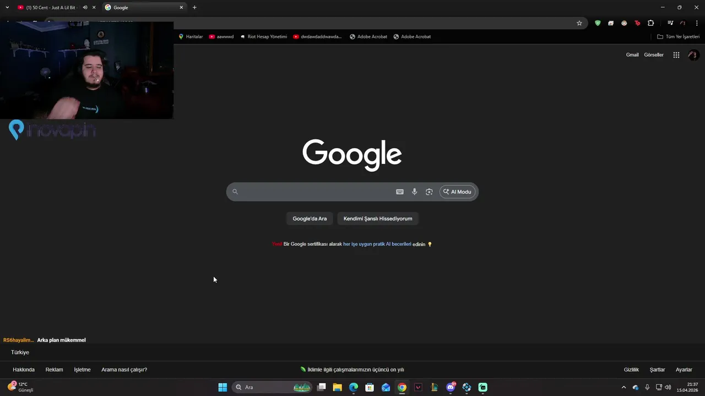Search by image with Google Lens
Image resolution: width=705 pixels, height=396 pixels.
tap(429, 191)
